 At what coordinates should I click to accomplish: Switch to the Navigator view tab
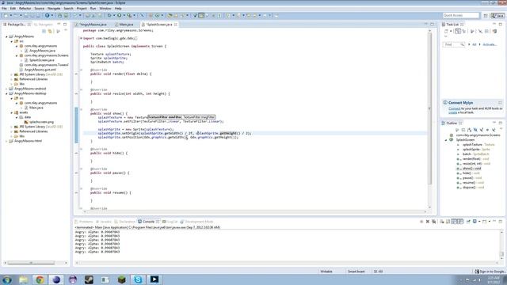click(x=44, y=25)
